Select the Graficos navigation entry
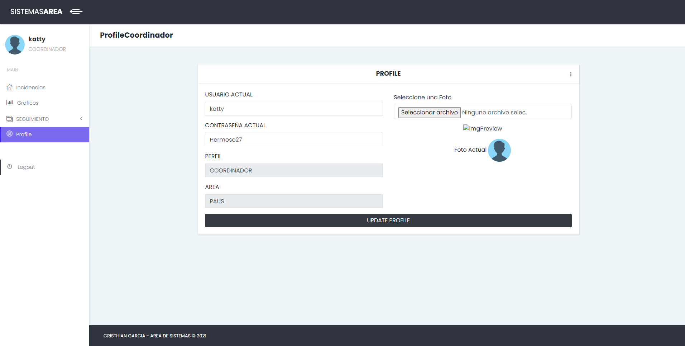This screenshot has height=346, width=685. [28, 103]
